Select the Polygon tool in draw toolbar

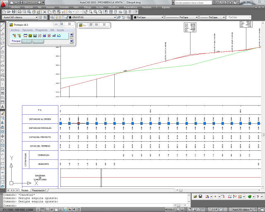click(x=2, y=39)
